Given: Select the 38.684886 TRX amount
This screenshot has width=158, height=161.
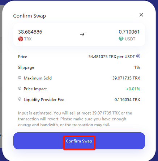Looking at the screenshot, I should tap(30, 32).
